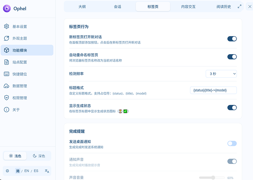
Task: Open the 阅读历史 tab
Action: [224, 7]
